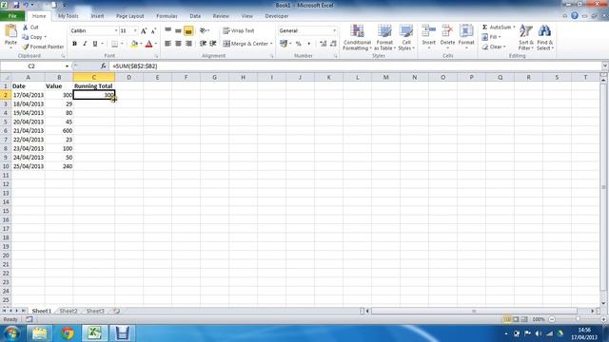Viewport: 609px width, 342px height.
Task: Expand the Merge & Center dropdown arrow
Action: tap(271, 44)
